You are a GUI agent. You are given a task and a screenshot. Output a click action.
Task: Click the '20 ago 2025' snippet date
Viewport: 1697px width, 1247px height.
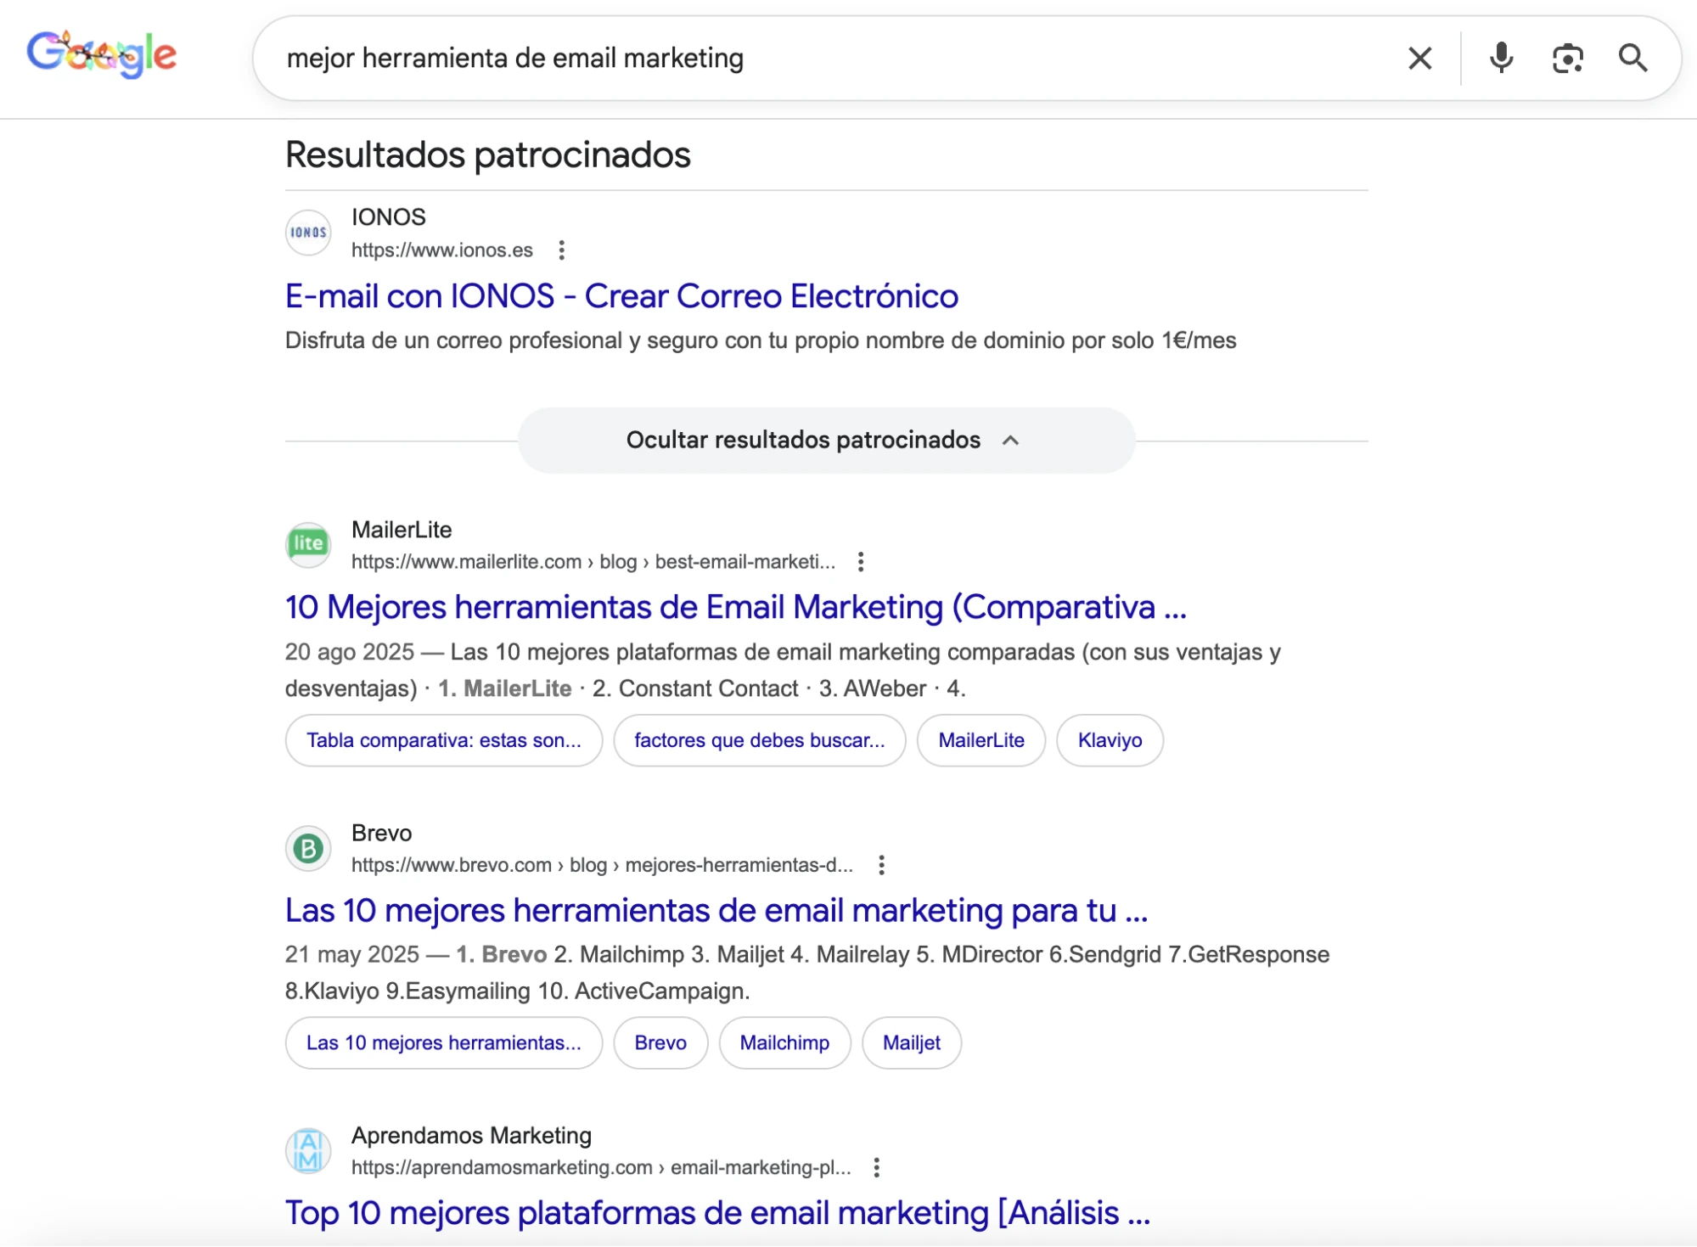[350, 653]
